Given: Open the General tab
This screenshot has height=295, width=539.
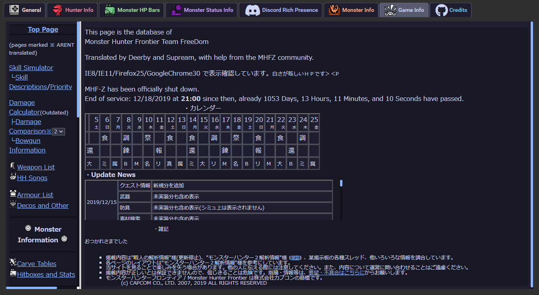Looking at the screenshot, I should coord(25,10).
